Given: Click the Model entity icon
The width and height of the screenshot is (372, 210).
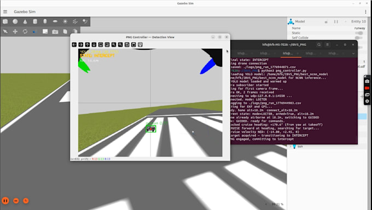Looking at the screenshot, I should (290, 21).
